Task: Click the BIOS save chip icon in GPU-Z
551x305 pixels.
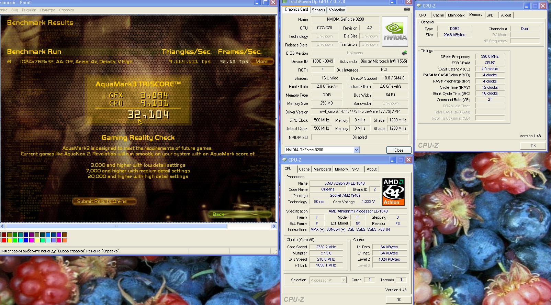Action: coord(404,53)
